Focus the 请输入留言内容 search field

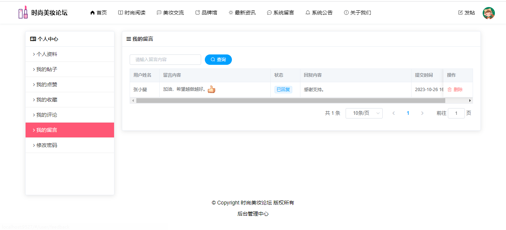coord(165,60)
